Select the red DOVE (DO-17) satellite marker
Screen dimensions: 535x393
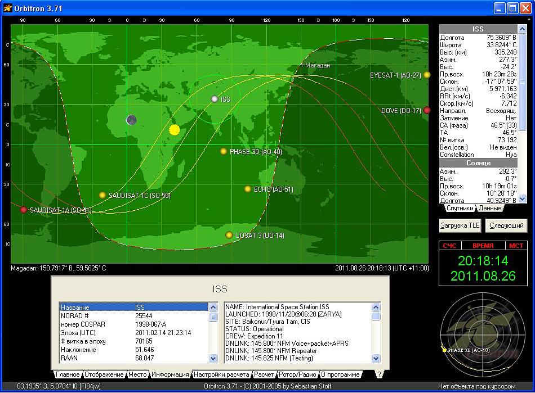(x=427, y=110)
